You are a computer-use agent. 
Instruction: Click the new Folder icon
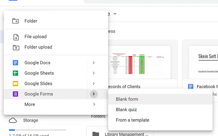click(x=15, y=21)
